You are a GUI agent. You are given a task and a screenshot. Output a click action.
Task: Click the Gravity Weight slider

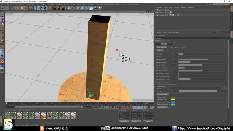coord(202,65)
